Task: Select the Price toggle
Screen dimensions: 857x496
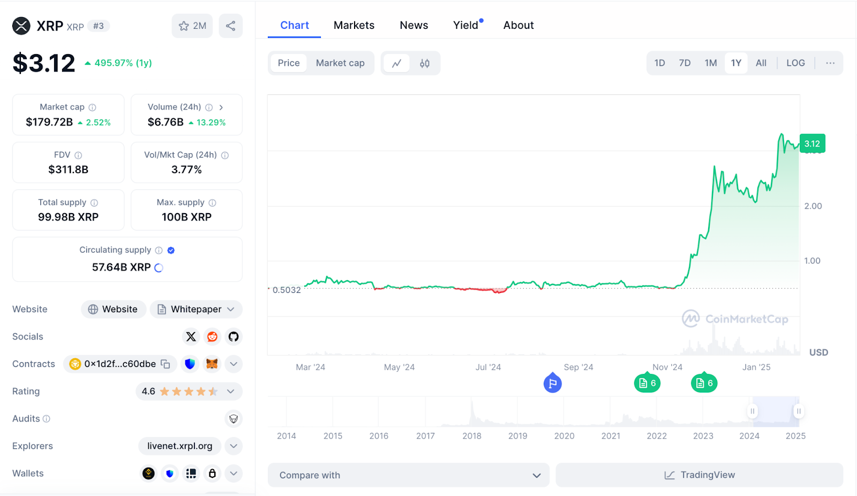Action: tap(289, 63)
